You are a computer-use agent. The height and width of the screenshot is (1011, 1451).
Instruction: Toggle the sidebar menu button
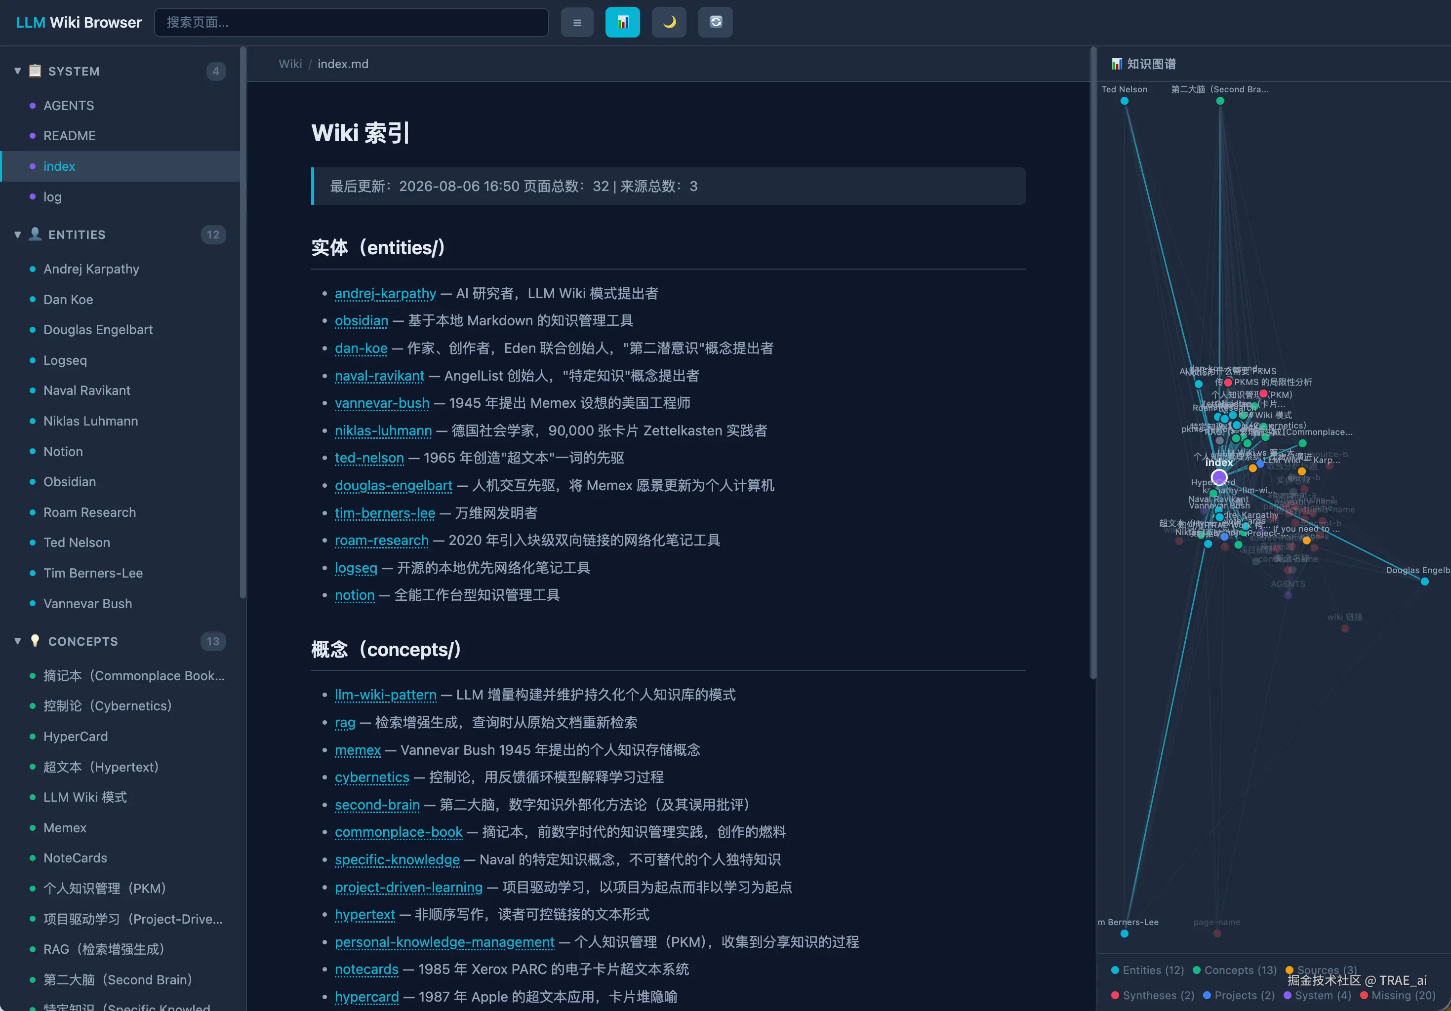(x=577, y=23)
